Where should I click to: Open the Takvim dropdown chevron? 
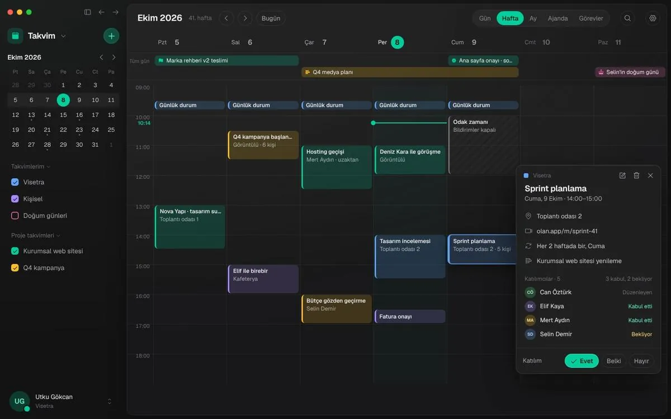pos(63,36)
